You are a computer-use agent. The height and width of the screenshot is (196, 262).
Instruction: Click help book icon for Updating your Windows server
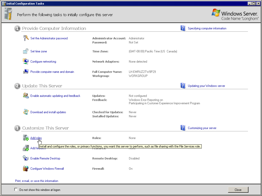coord(183,86)
